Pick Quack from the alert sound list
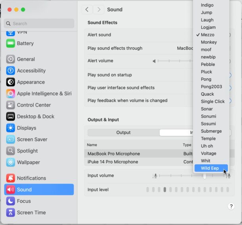 207,94
